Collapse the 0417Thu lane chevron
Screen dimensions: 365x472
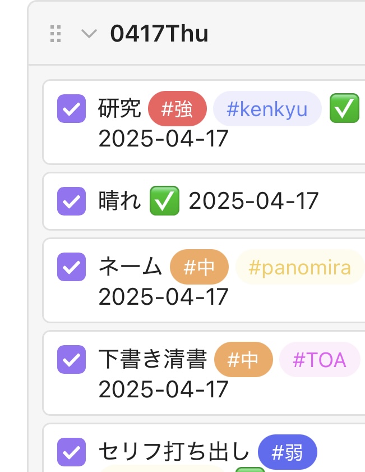click(89, 34)
